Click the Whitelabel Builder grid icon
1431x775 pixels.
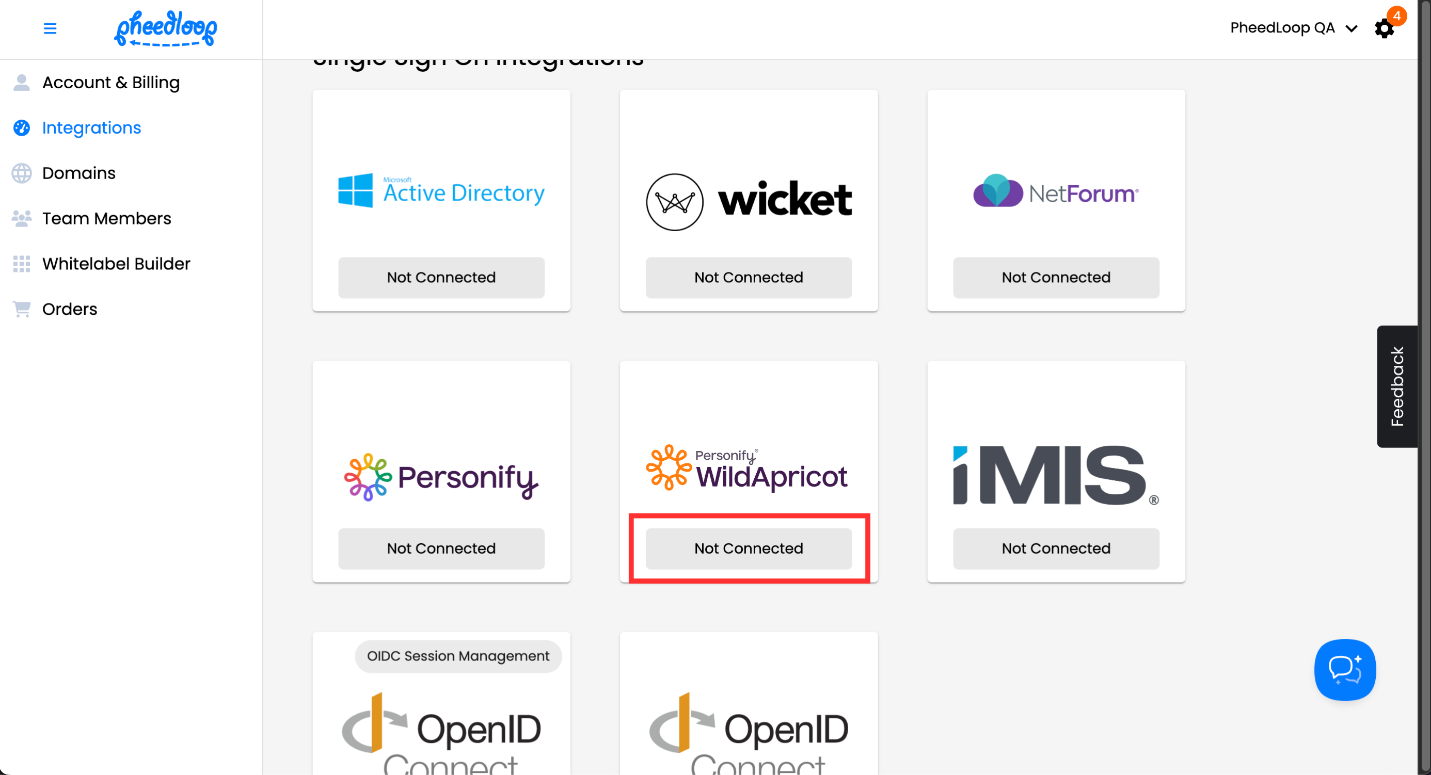pyautogui.click(x=22, y=264)
